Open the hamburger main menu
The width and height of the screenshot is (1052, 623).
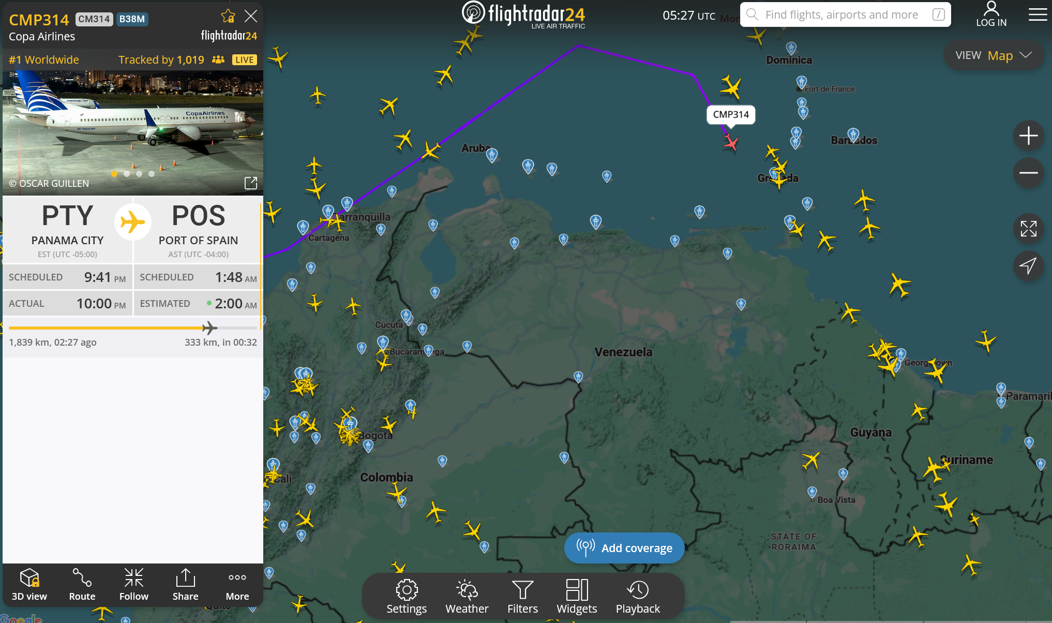pos(1038,14)
